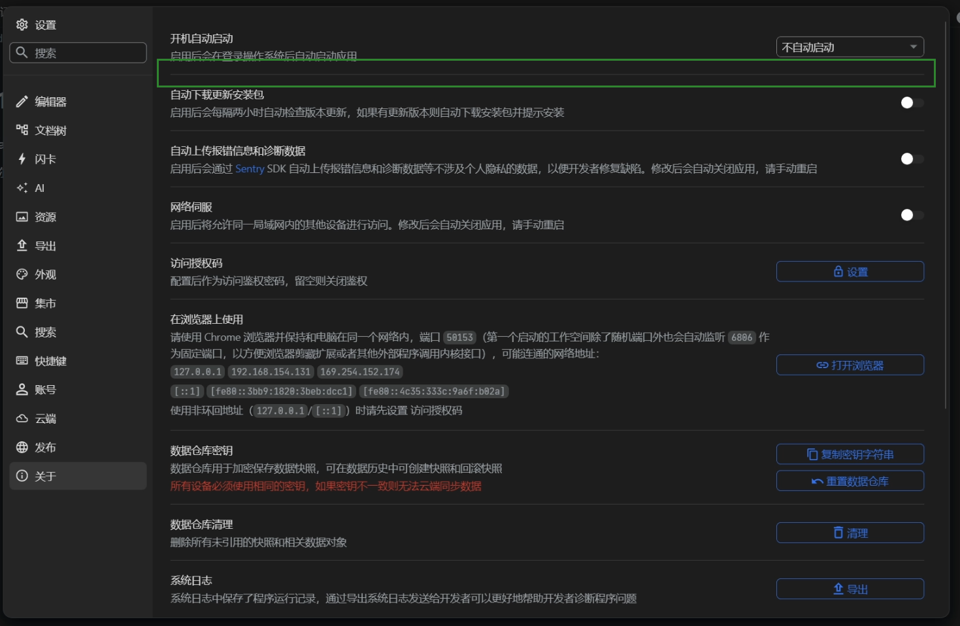The height and width of the screenshot is (626, 960).
Task: Click the 在浏览器上使用 heading
Action: tap(207, 319)
